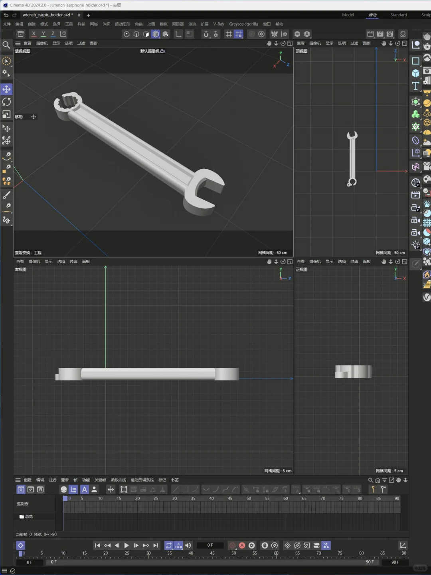The height and width of the screenshot is (575, 431).
Task: Select the Scale tool in left palette
Action: click(x=6, y=115)
